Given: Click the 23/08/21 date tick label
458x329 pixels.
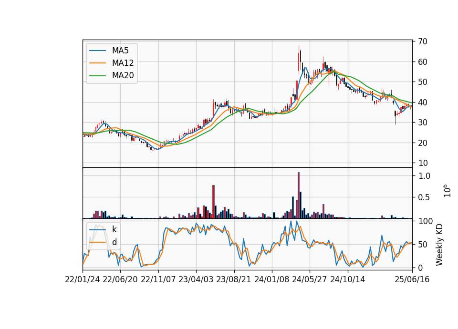Looking at the screenshot, I should (x=234, y=279).
